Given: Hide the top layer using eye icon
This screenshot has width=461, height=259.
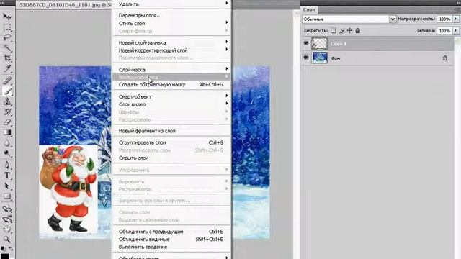Looking at the screenshot, I should pyautogui.click(x=306, y=43).
